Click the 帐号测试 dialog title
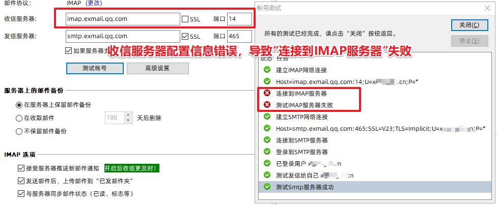The width and height of the screenshot is (497, 205). 269,8
